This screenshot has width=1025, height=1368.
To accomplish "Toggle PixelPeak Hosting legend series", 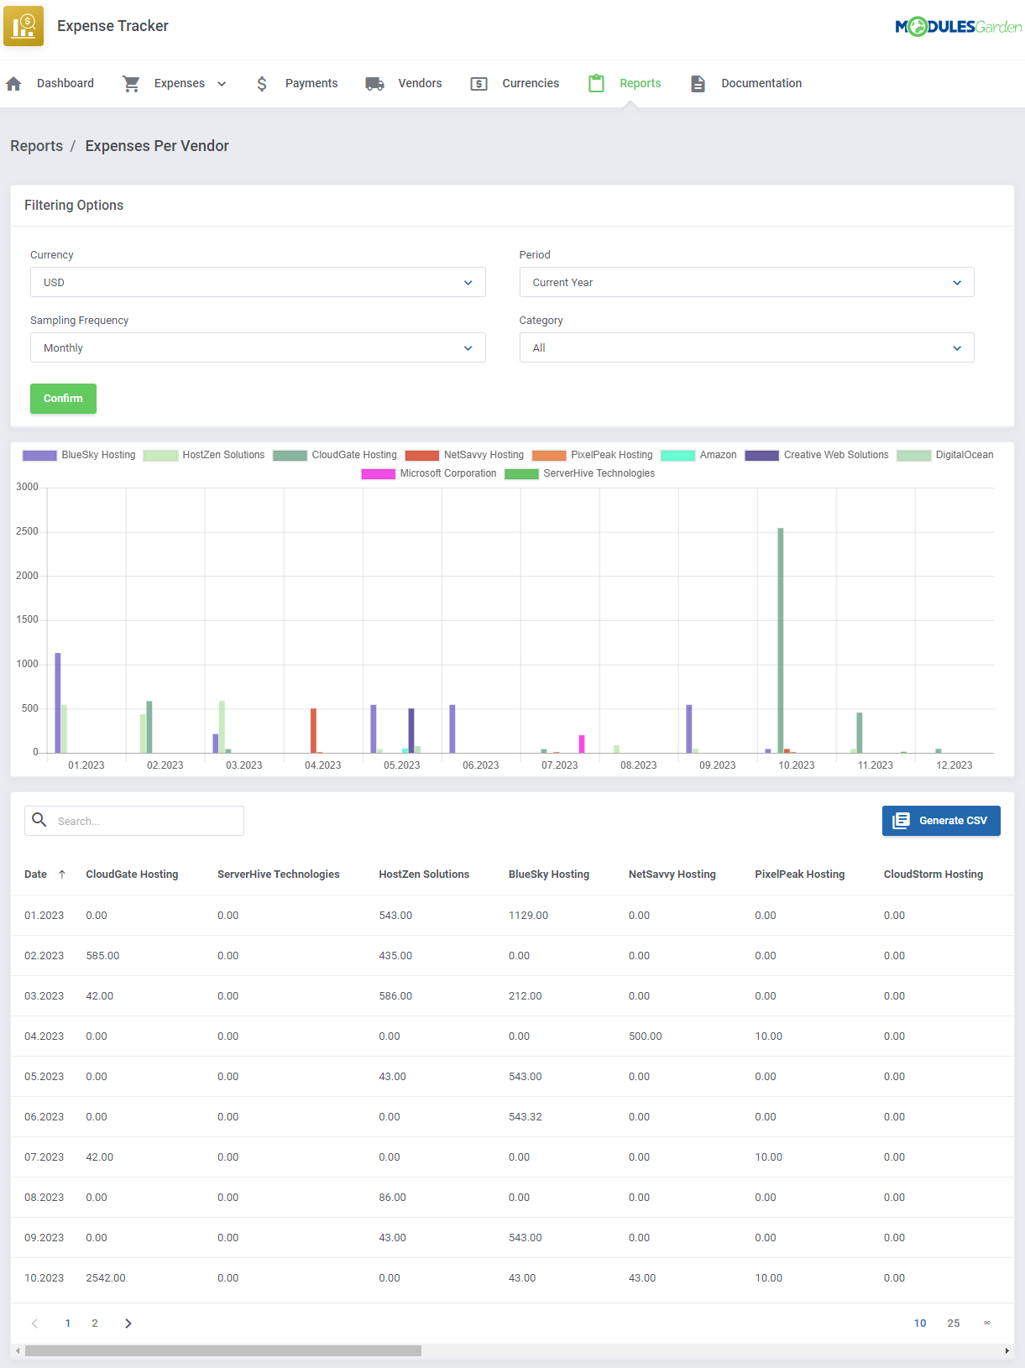I will tap(593, 455).
